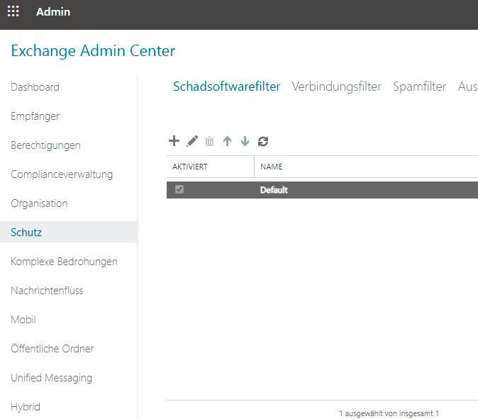The height and width of the screenshot is (419, 478).
Task: Switch to the Schadsoftwarefilter tab
Action: (x=226, y=86)
